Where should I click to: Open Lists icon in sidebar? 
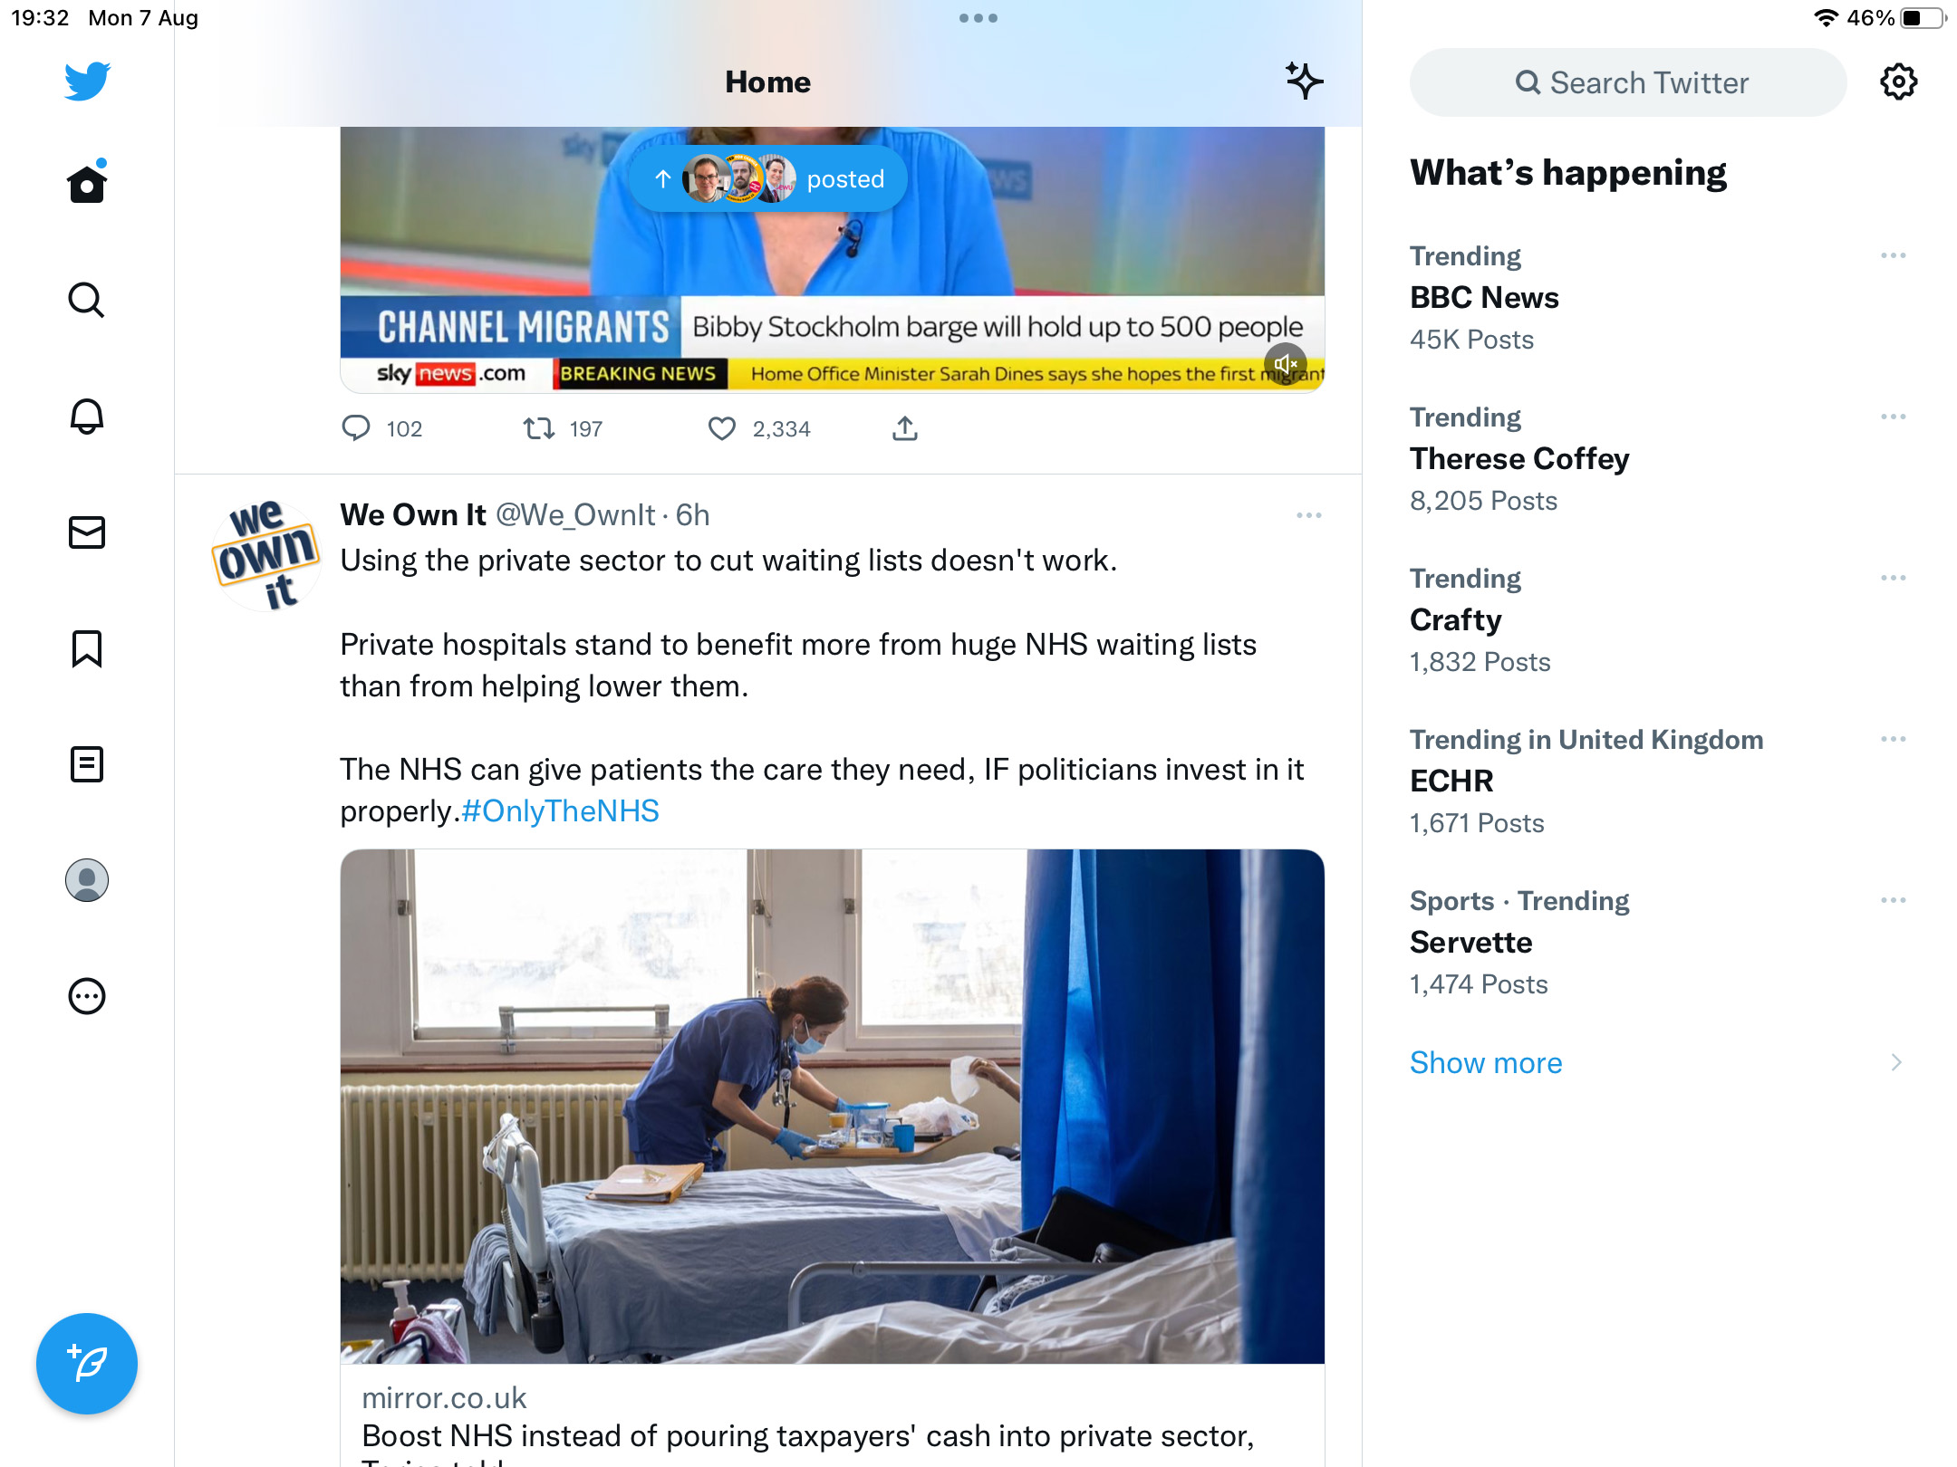click(x=87, y=764)
